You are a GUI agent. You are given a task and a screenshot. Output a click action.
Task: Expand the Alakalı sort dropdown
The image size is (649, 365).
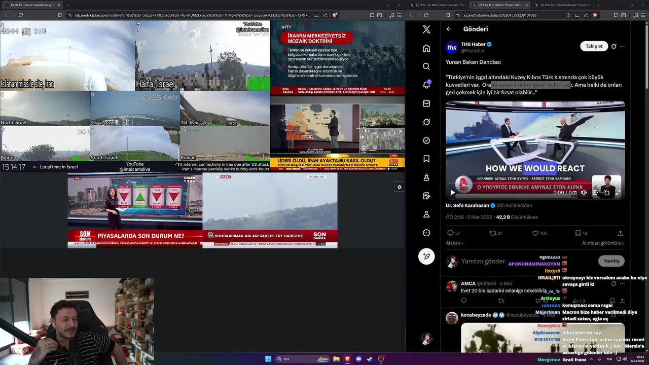454,243
